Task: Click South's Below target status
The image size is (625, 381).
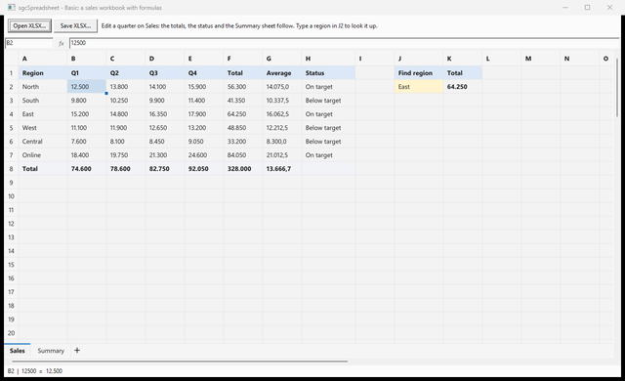Action: click(328, 101)
